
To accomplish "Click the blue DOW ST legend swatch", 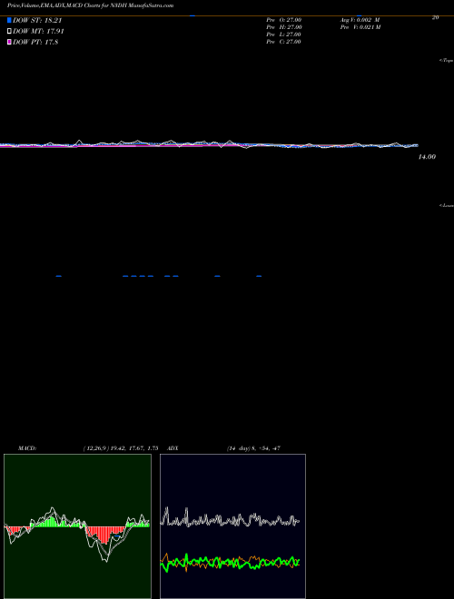I will [9, 20].
